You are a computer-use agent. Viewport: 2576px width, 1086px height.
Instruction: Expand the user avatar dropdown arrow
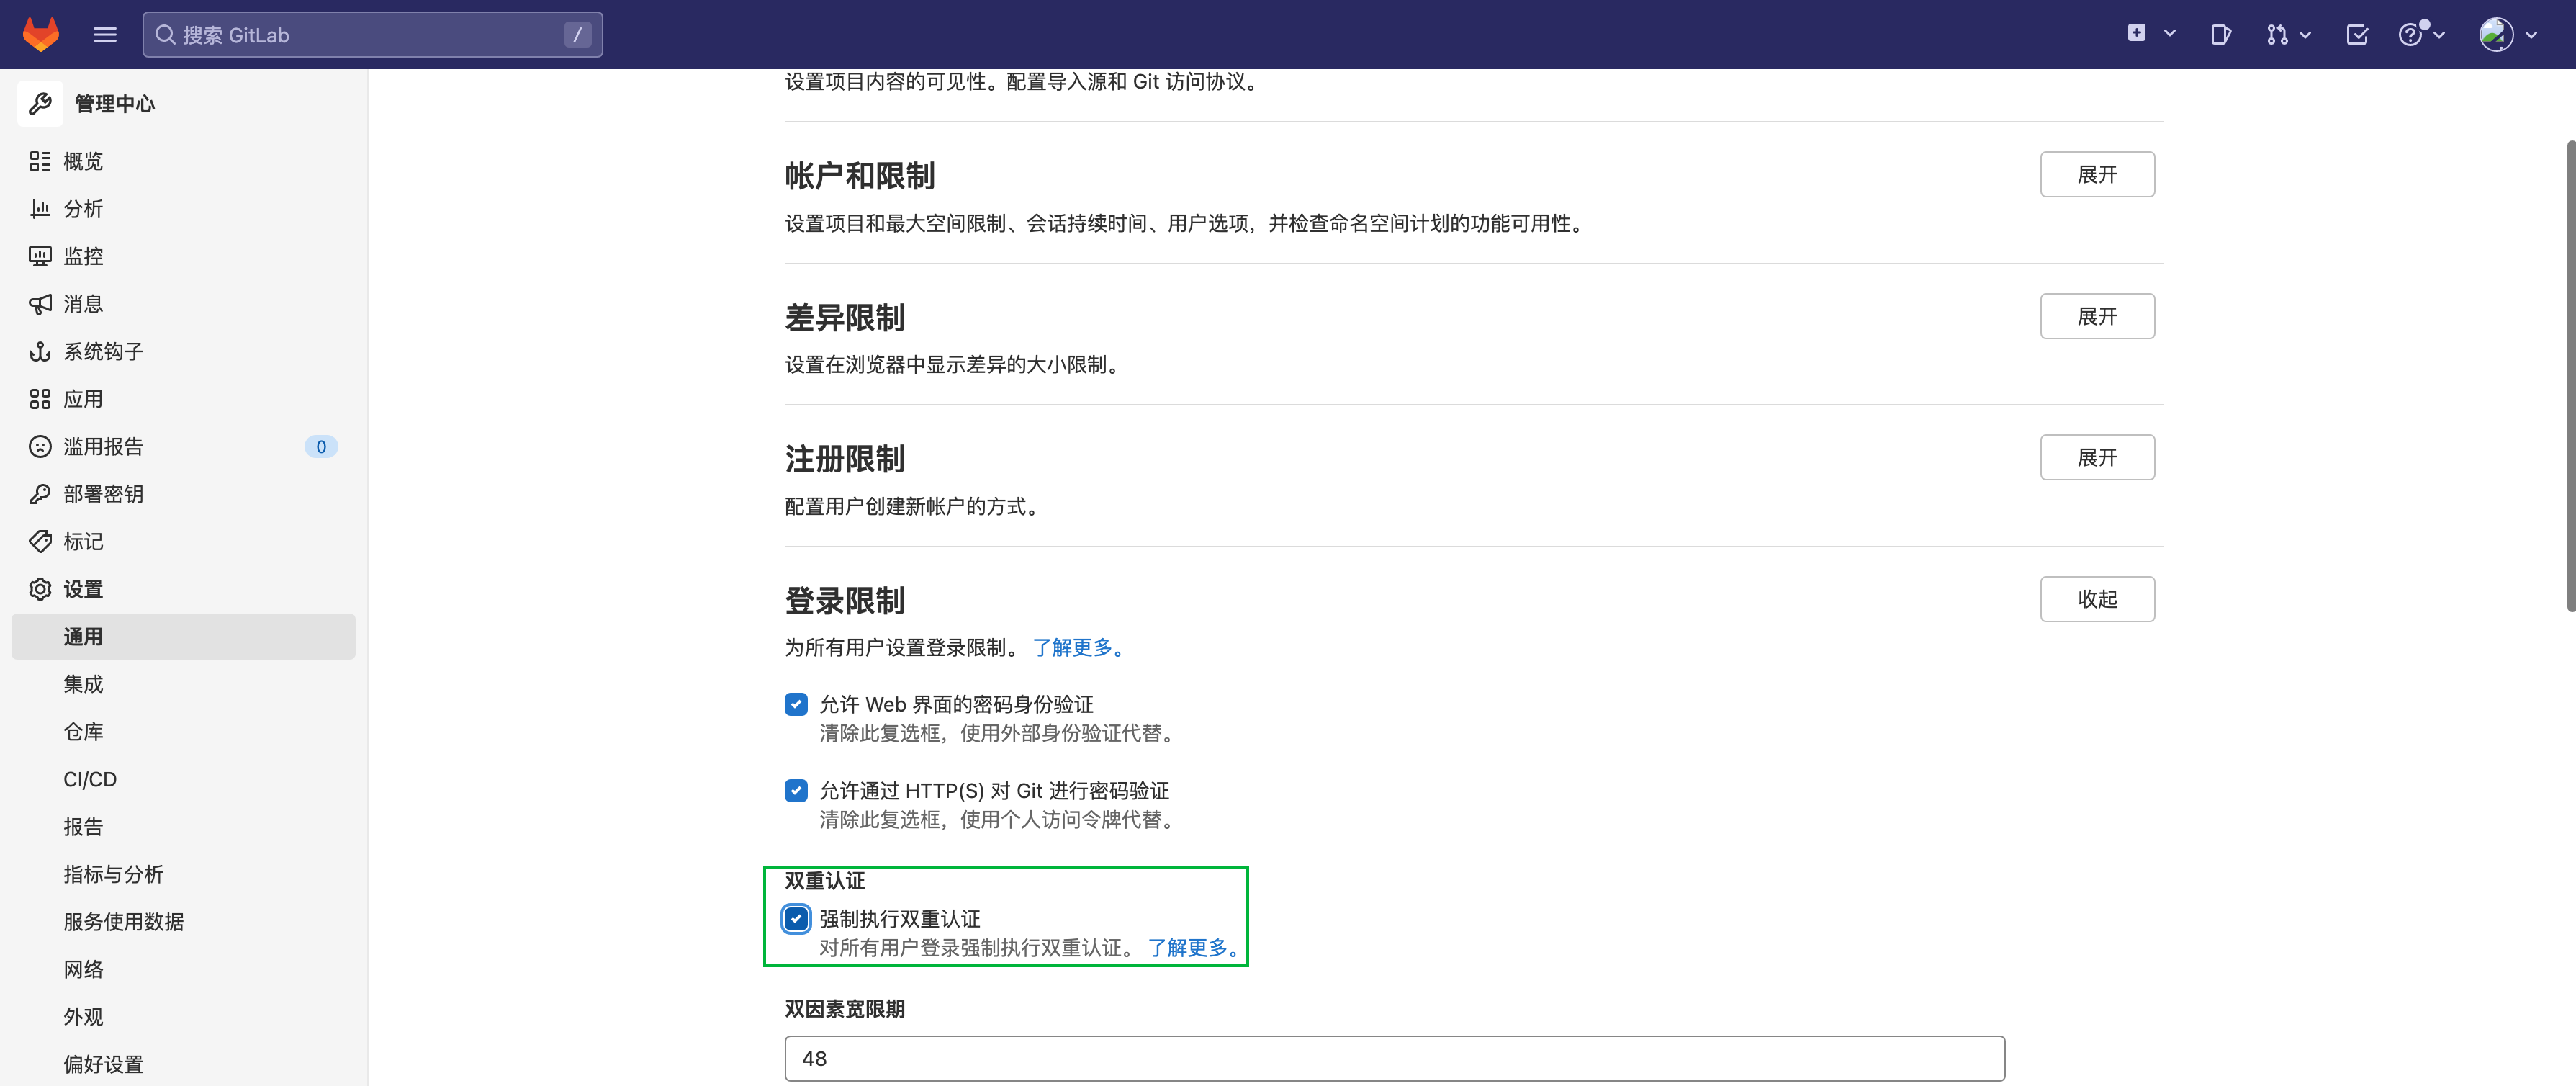(2531, 35)
